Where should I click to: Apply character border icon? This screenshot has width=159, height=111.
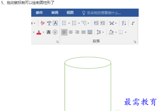point(55,23)
